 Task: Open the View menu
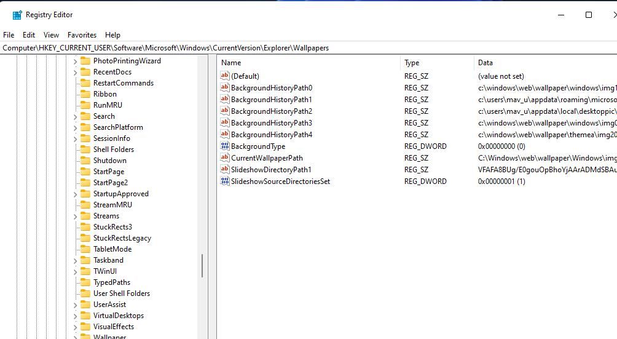[51, 35]
